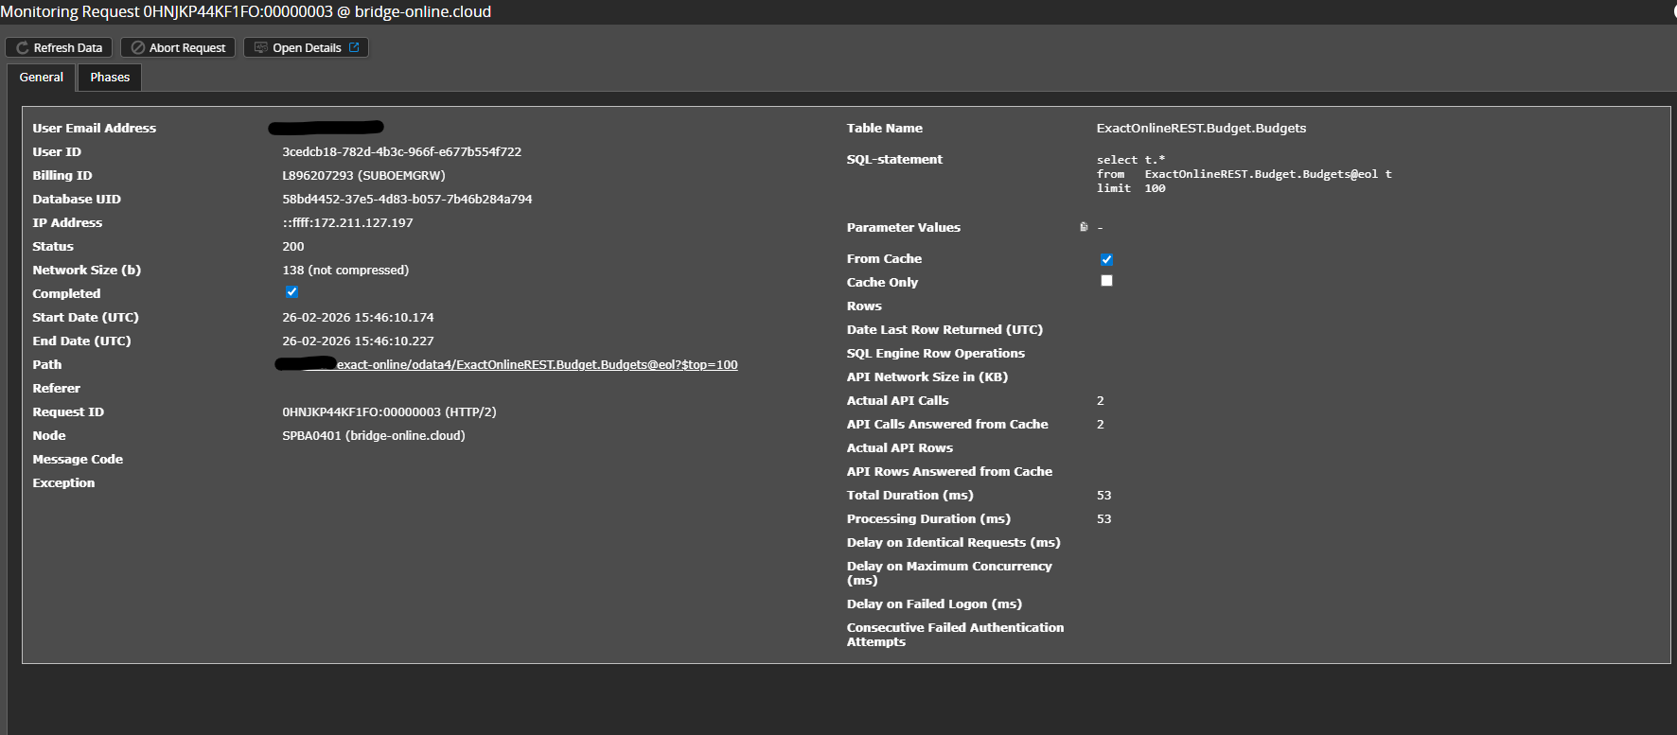Enable the Cache Only checkbox
Viewport: 1677px width, 735px height.
[x=1106, y=281]
